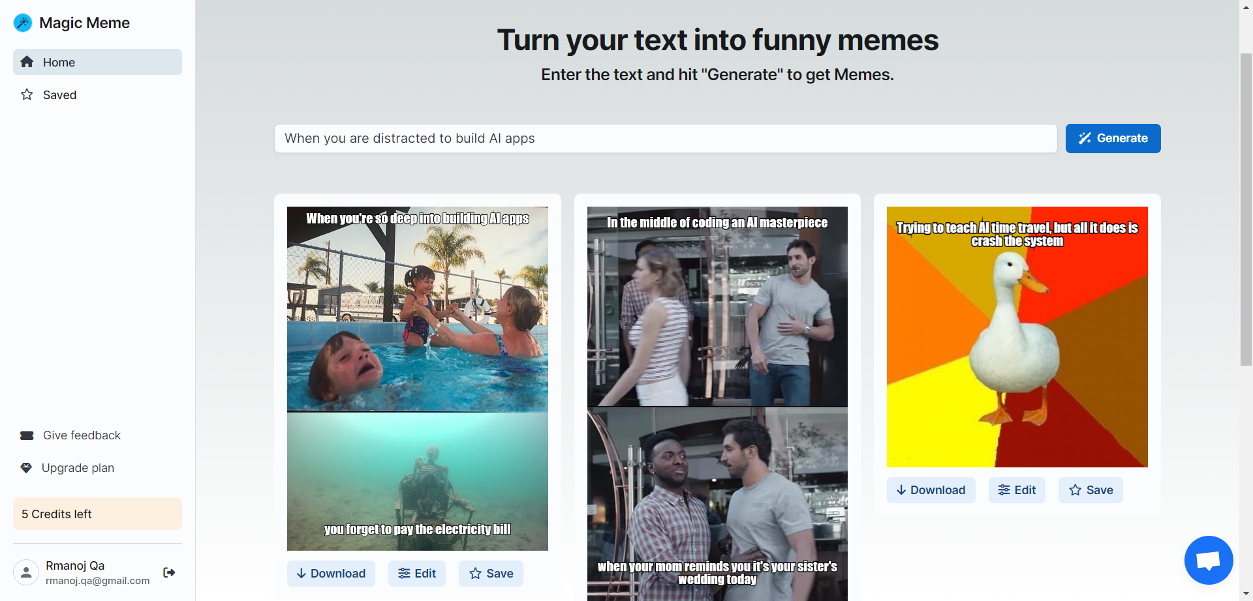Click the house icon in the sidebar

(x=27, y=62)
